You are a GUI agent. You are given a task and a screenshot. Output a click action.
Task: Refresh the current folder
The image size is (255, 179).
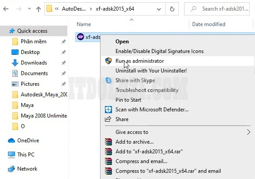pyautogui.click(x=172, y=9)
